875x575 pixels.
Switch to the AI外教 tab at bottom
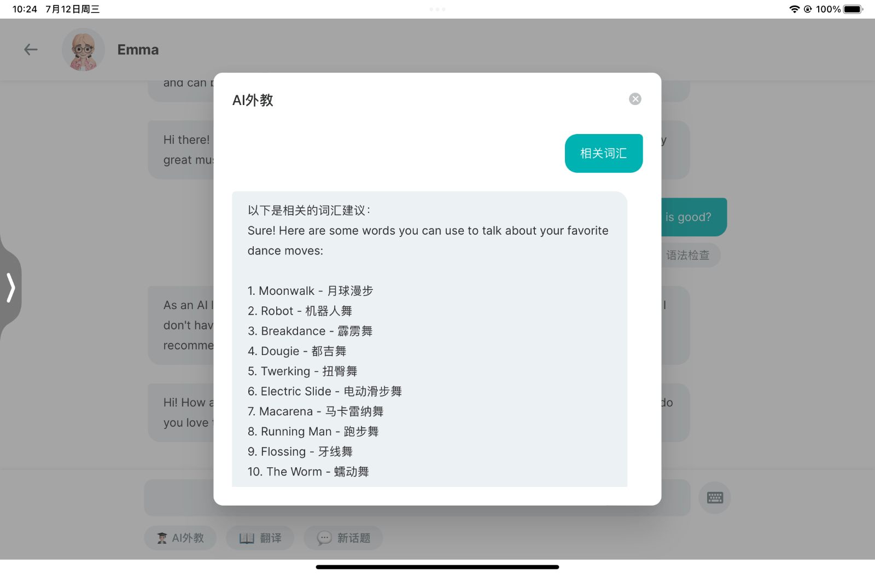coord(180,538)
